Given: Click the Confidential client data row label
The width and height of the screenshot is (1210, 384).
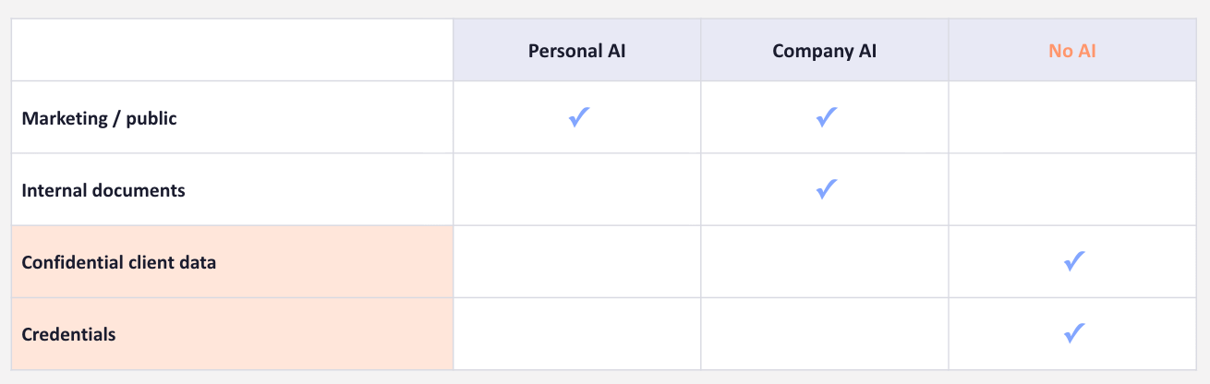Looking at the screenshot, I should pos(119,262).
